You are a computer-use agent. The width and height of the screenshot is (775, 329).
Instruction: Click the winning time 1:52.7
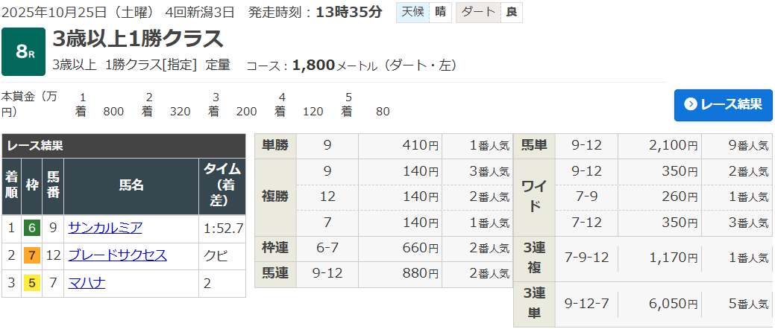click(224, 229)
